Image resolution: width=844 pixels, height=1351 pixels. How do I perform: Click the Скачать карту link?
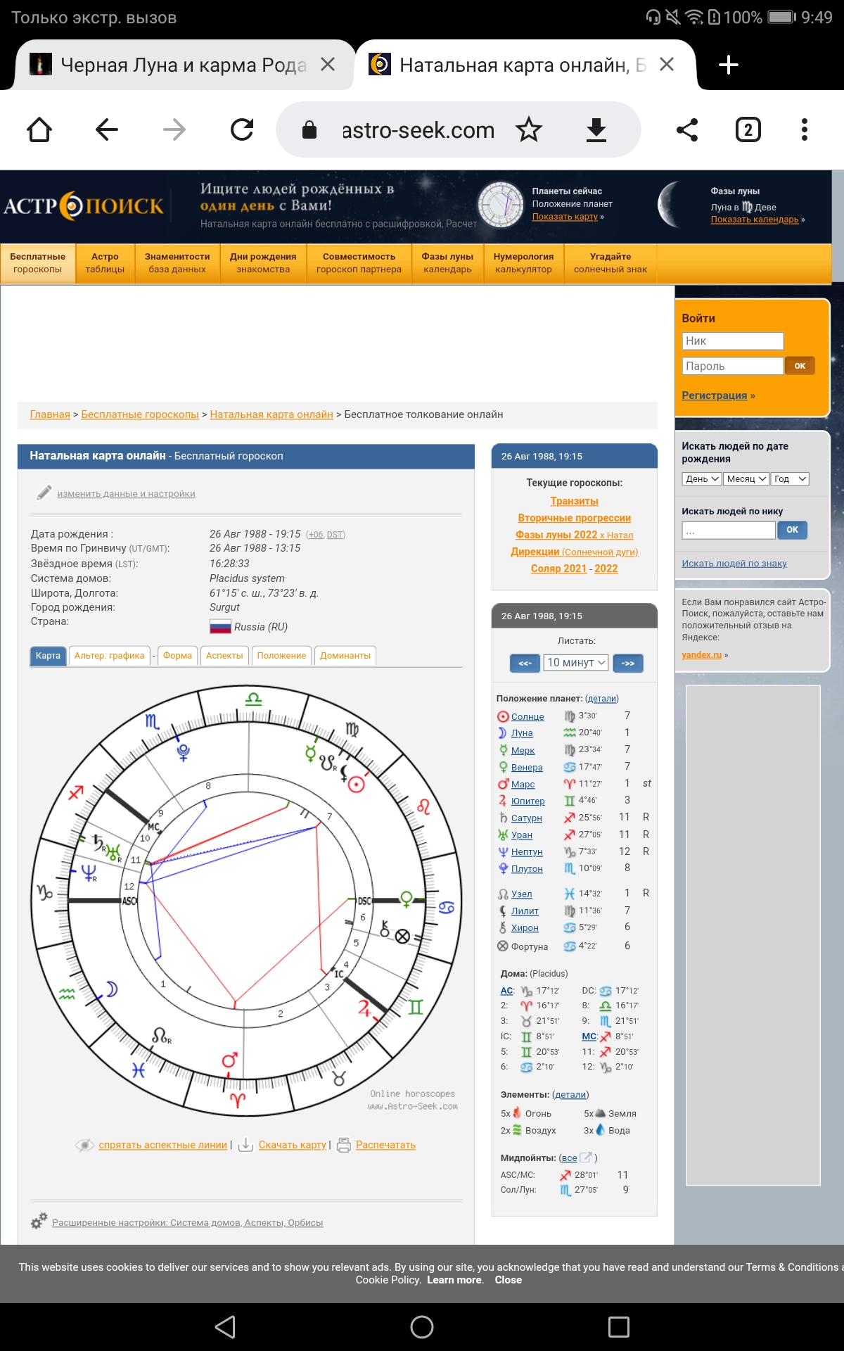point(293,1145)
